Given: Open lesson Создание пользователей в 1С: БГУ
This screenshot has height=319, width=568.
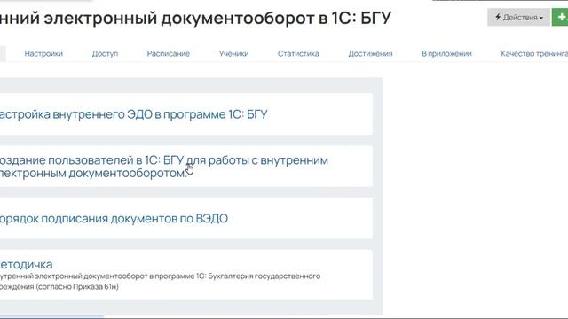Looking at the screenshot, I should coord(163,167).
